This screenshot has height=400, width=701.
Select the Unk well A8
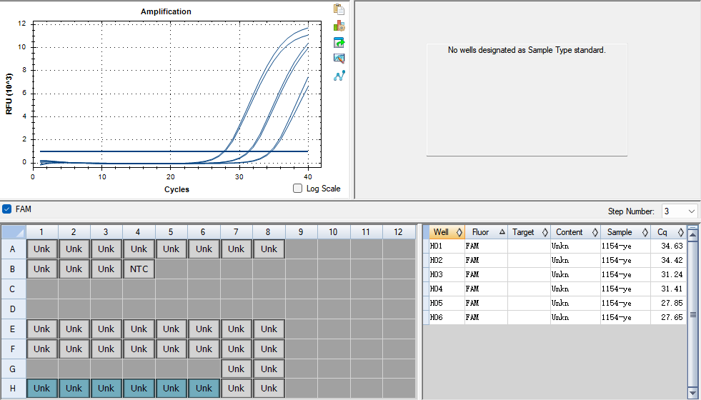click(269, 249)
